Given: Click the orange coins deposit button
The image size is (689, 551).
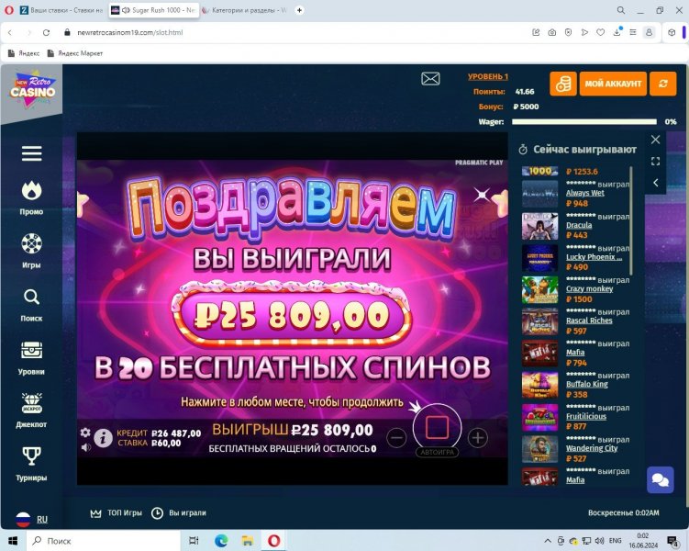Looking at the screenshot, I should click(563, 84).
